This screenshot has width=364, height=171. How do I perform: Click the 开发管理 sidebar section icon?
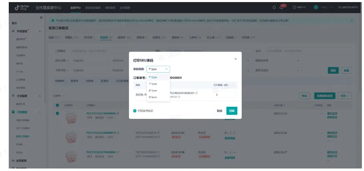pyautogui.click(x=13, y=31)
